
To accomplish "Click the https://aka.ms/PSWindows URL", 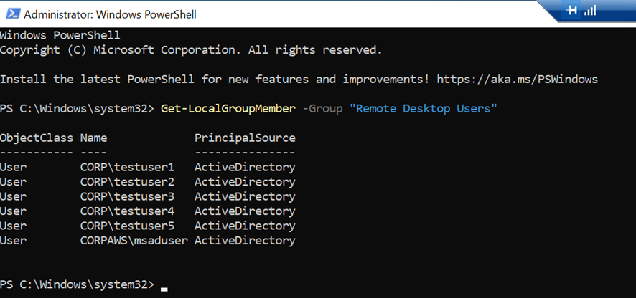I will coord(517,80).
